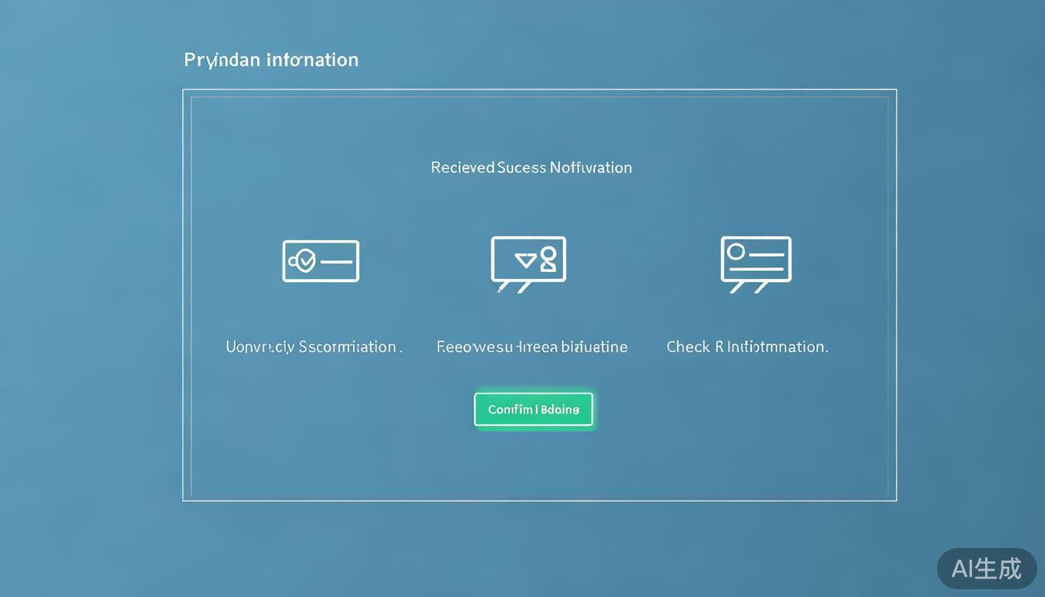Click the Pryindan infornation page title
The height and width of the screenshot is (597, 1045).
[271, 60]
